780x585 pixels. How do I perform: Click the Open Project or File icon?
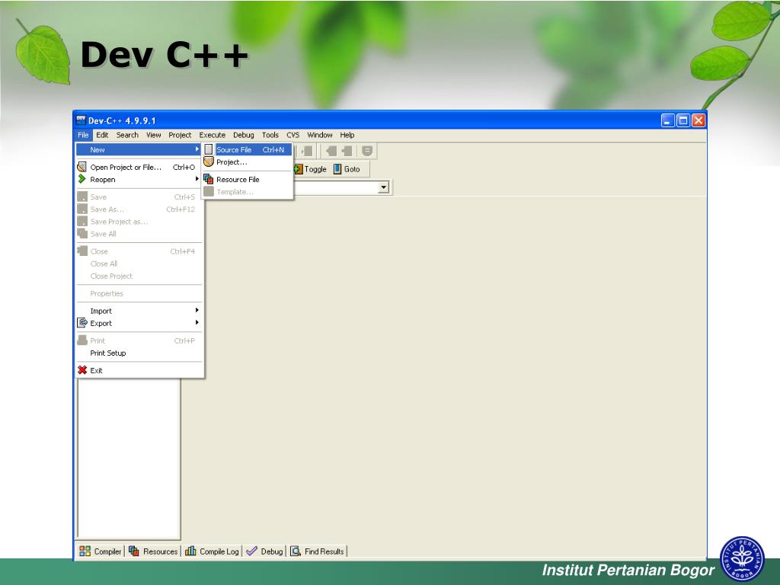[x=82, y=167]
